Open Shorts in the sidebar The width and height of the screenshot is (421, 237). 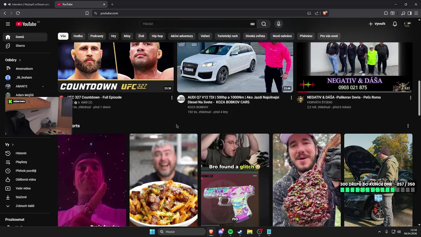(25, 46)
